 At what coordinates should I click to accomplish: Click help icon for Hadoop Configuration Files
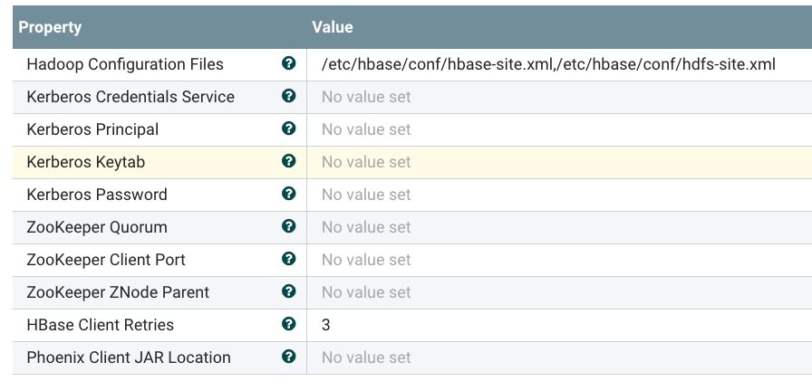tap(289, 64)
